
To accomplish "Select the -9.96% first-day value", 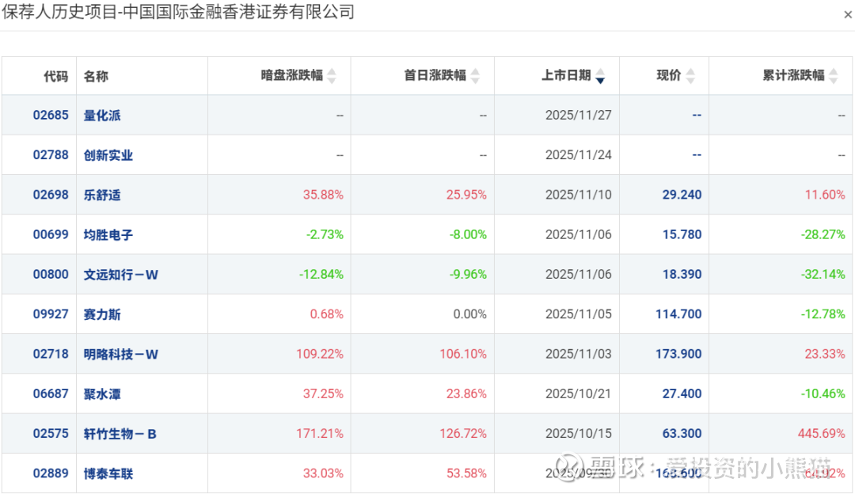I will click(x=468, y=274).
